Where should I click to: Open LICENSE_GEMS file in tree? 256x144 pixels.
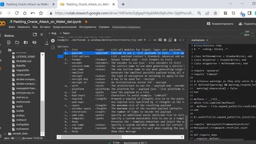pyautogui.click(x=26, y=57)
